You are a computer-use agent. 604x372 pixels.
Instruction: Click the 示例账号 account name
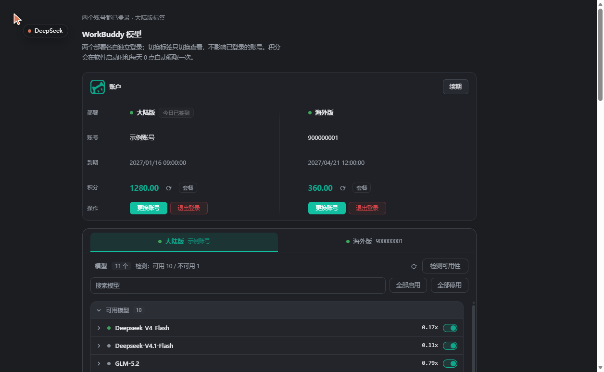pos(142,138)
